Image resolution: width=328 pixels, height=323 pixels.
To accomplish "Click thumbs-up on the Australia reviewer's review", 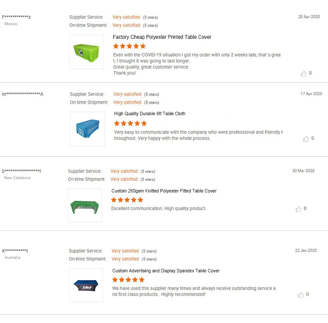I will (300, 295).
